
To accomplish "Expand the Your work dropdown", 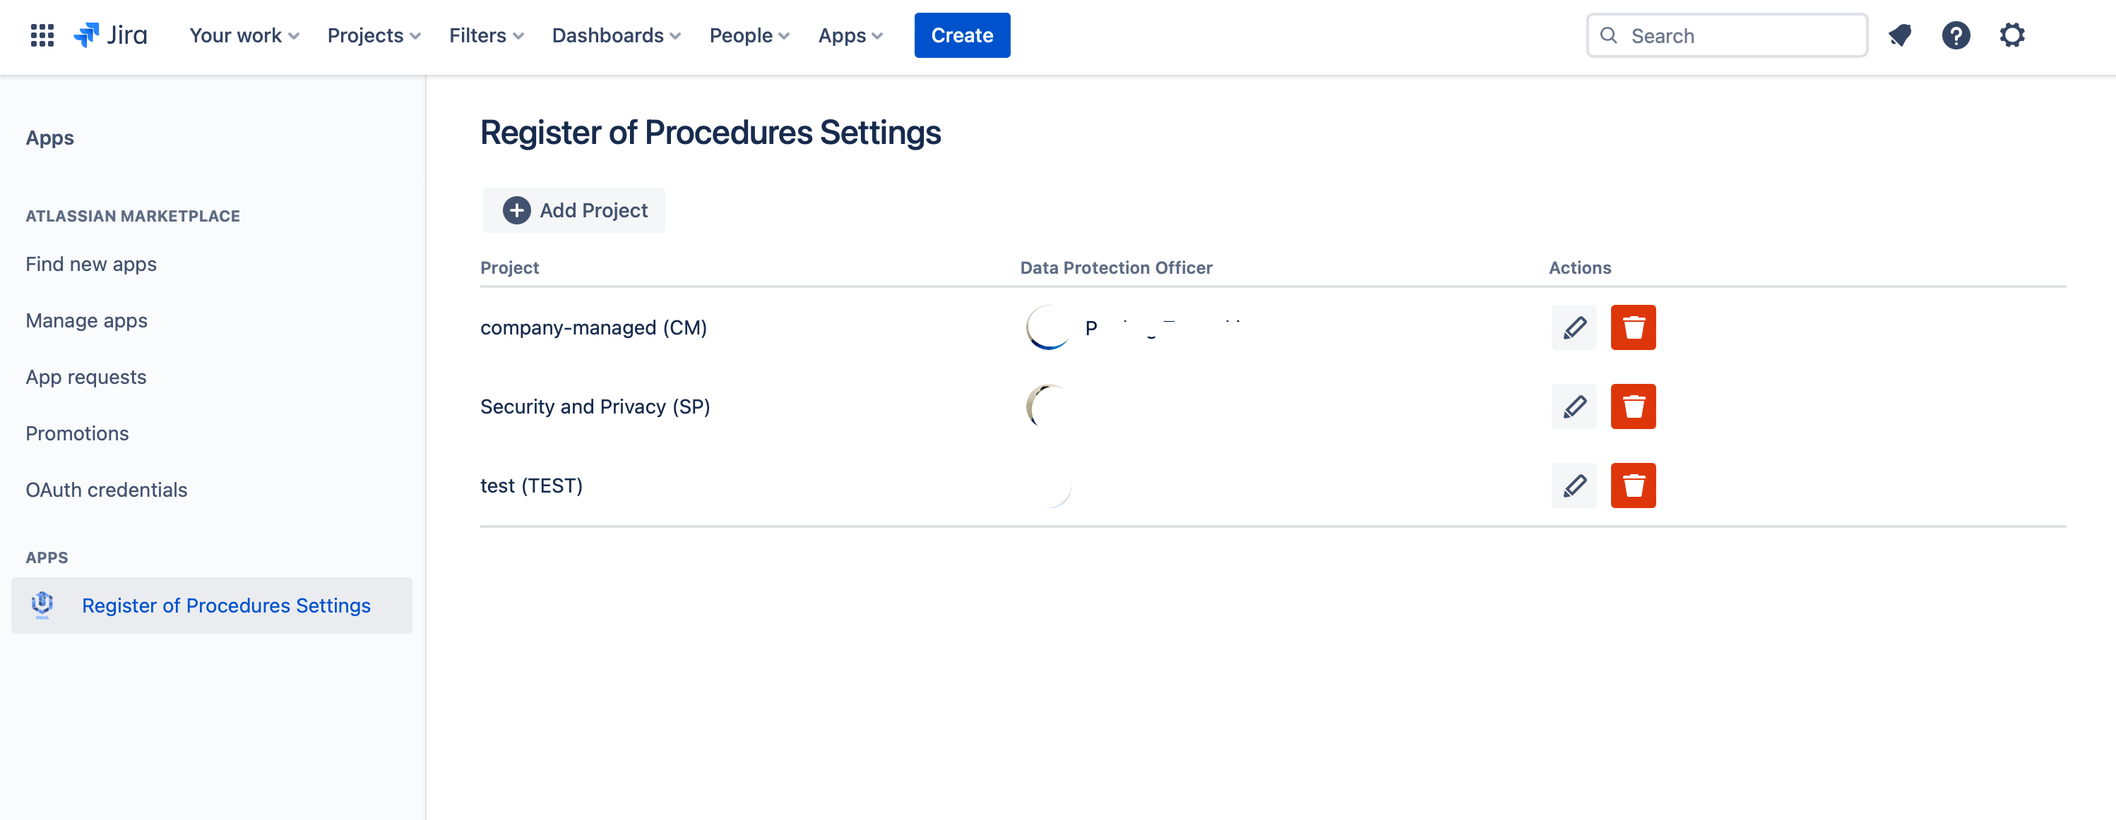I will click(244, 35).
